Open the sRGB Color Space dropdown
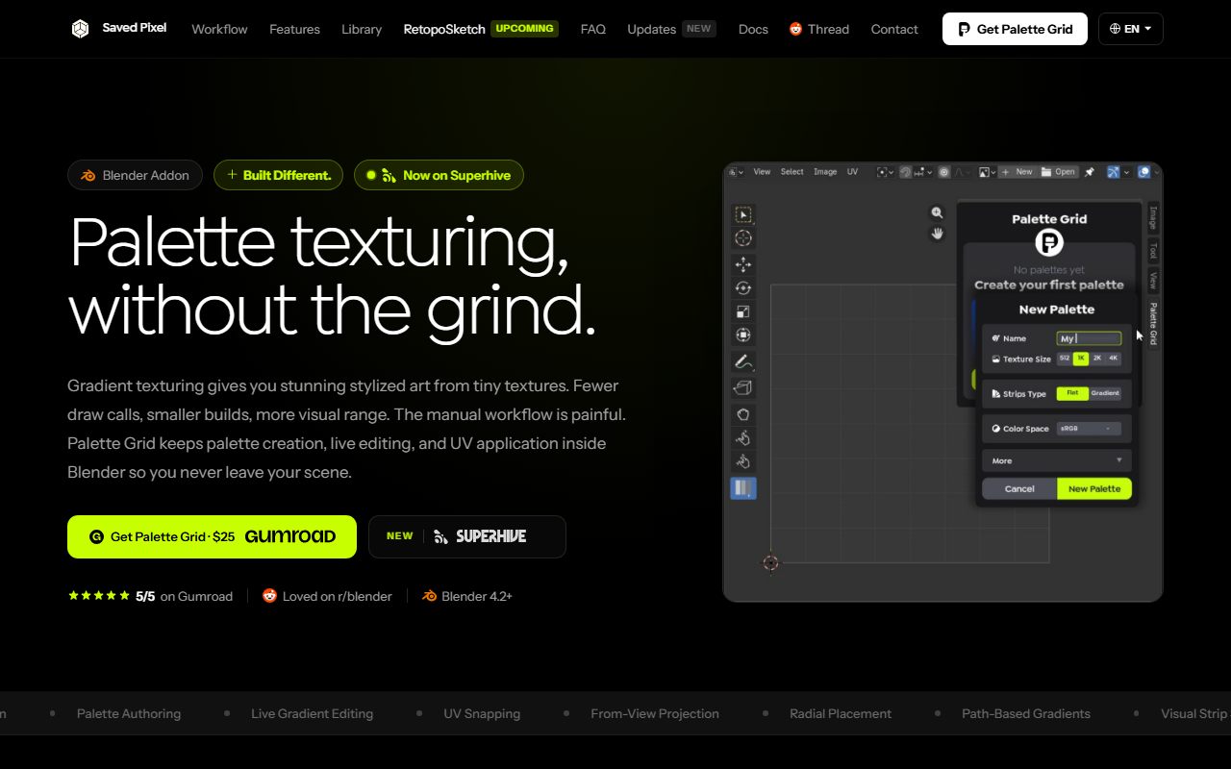 1089,429
